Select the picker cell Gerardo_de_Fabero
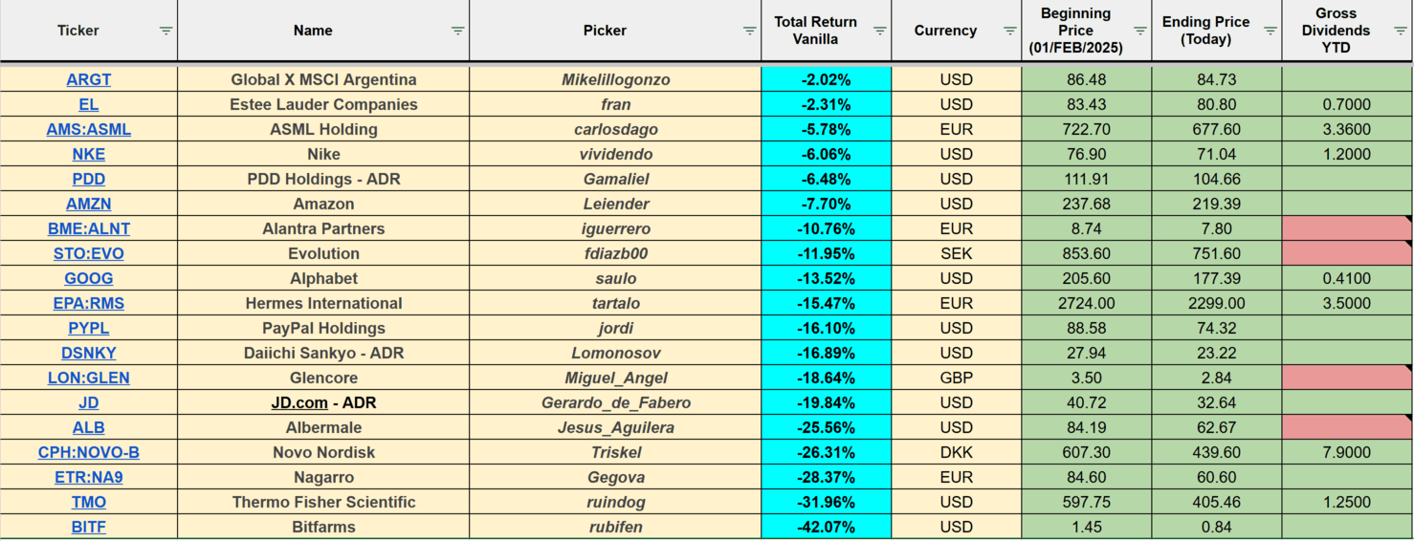 tap(615, 402)
